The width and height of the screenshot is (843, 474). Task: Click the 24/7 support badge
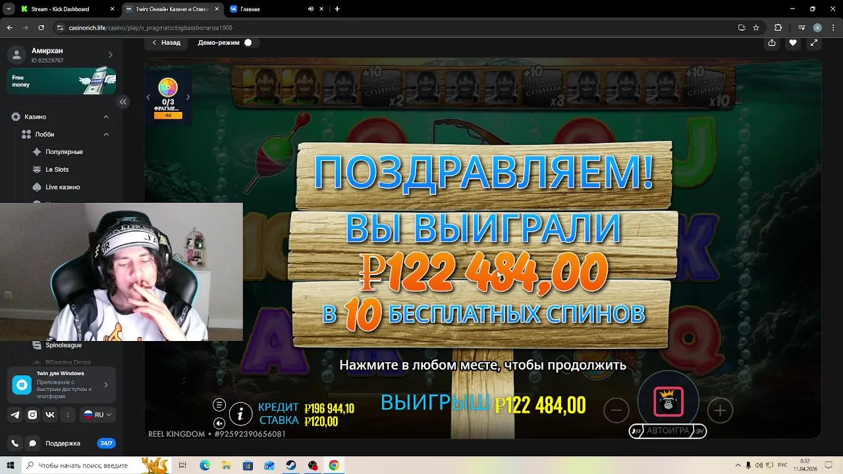point(106,444)
